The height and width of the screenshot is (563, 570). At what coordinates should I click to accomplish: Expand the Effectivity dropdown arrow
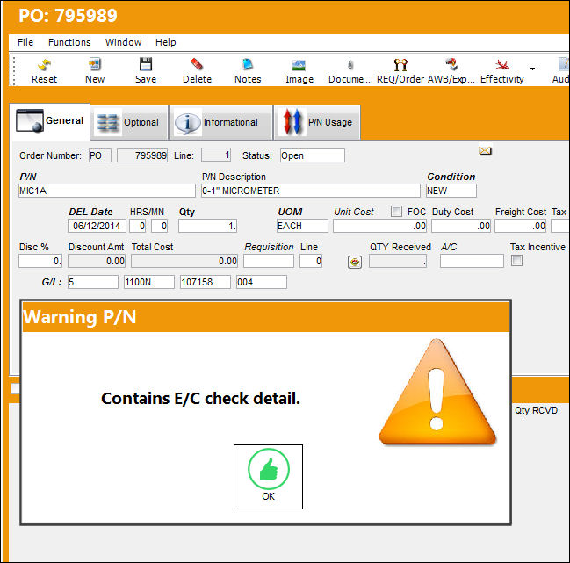click(x=532, y=69)
